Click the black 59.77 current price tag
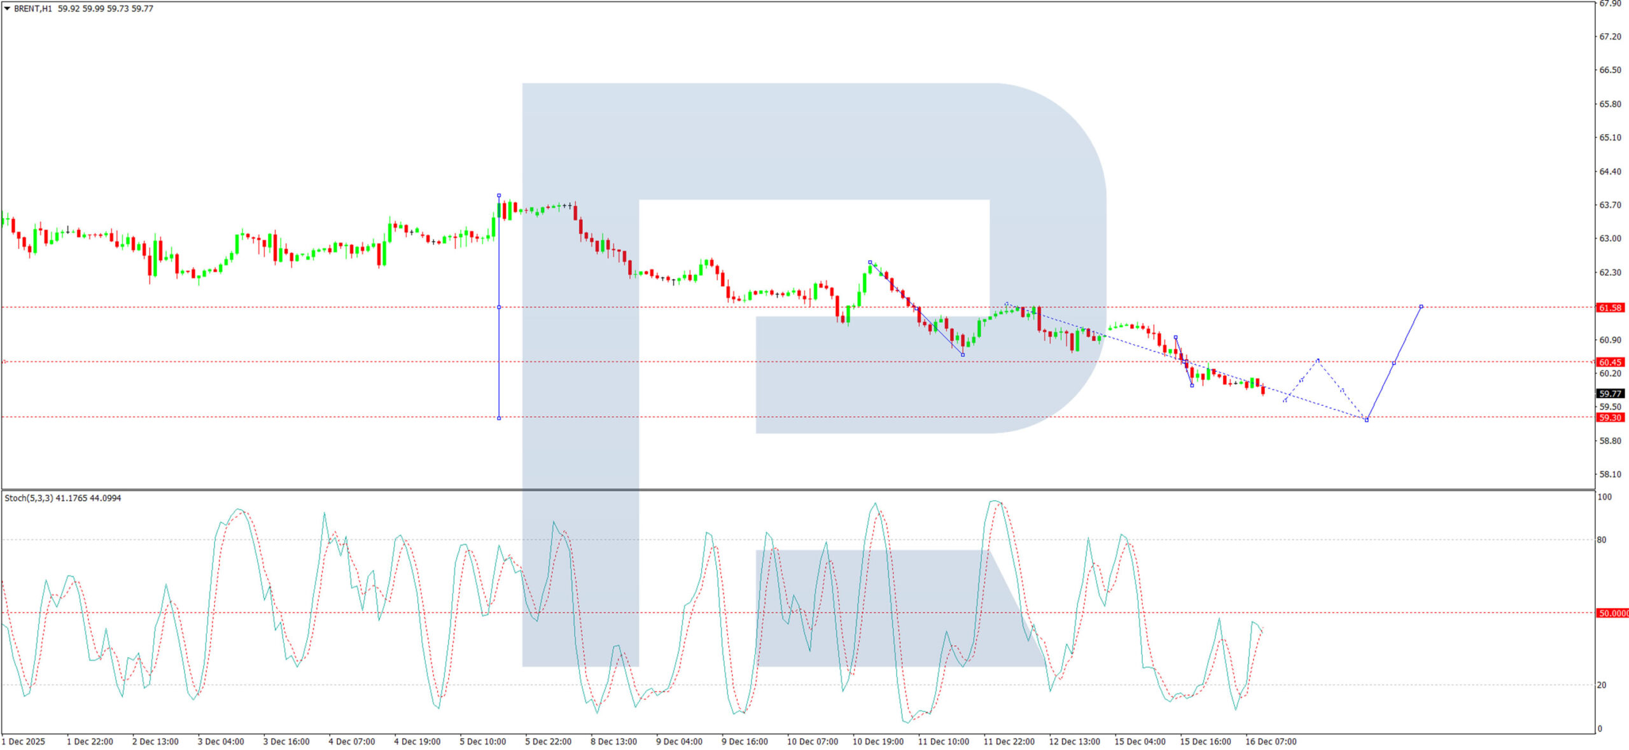This screenshot has height=750, width=1629. pos(1610,394)
